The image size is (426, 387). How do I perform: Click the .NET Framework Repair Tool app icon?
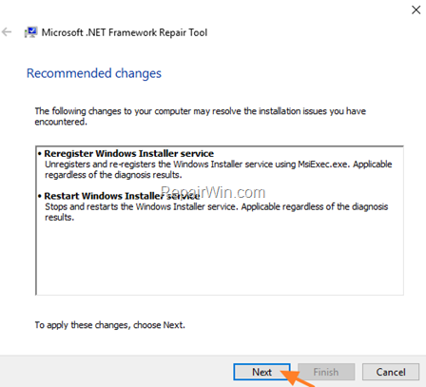point(30,32)
